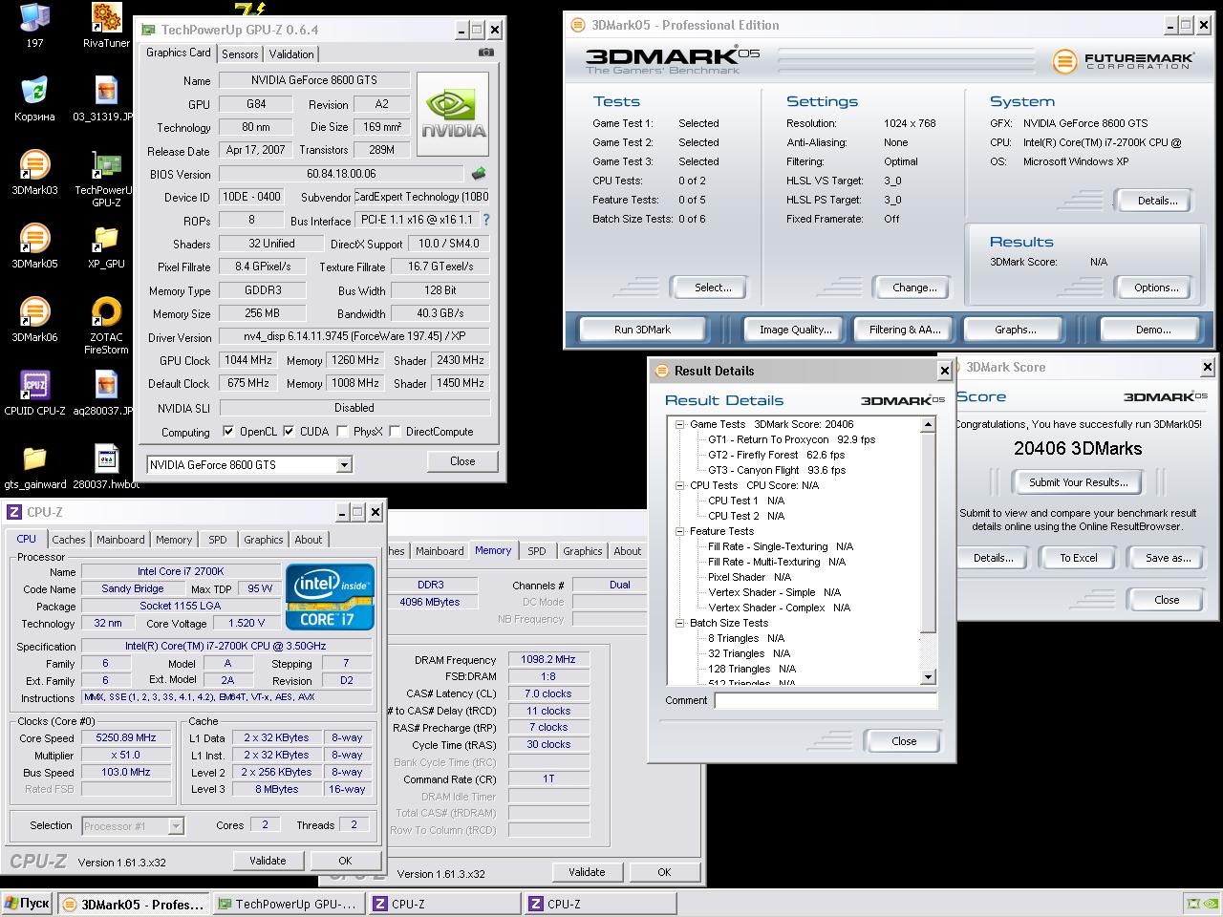Click Run 3DMark button
Screen dimensions: 1223x917
coord(642,330)
